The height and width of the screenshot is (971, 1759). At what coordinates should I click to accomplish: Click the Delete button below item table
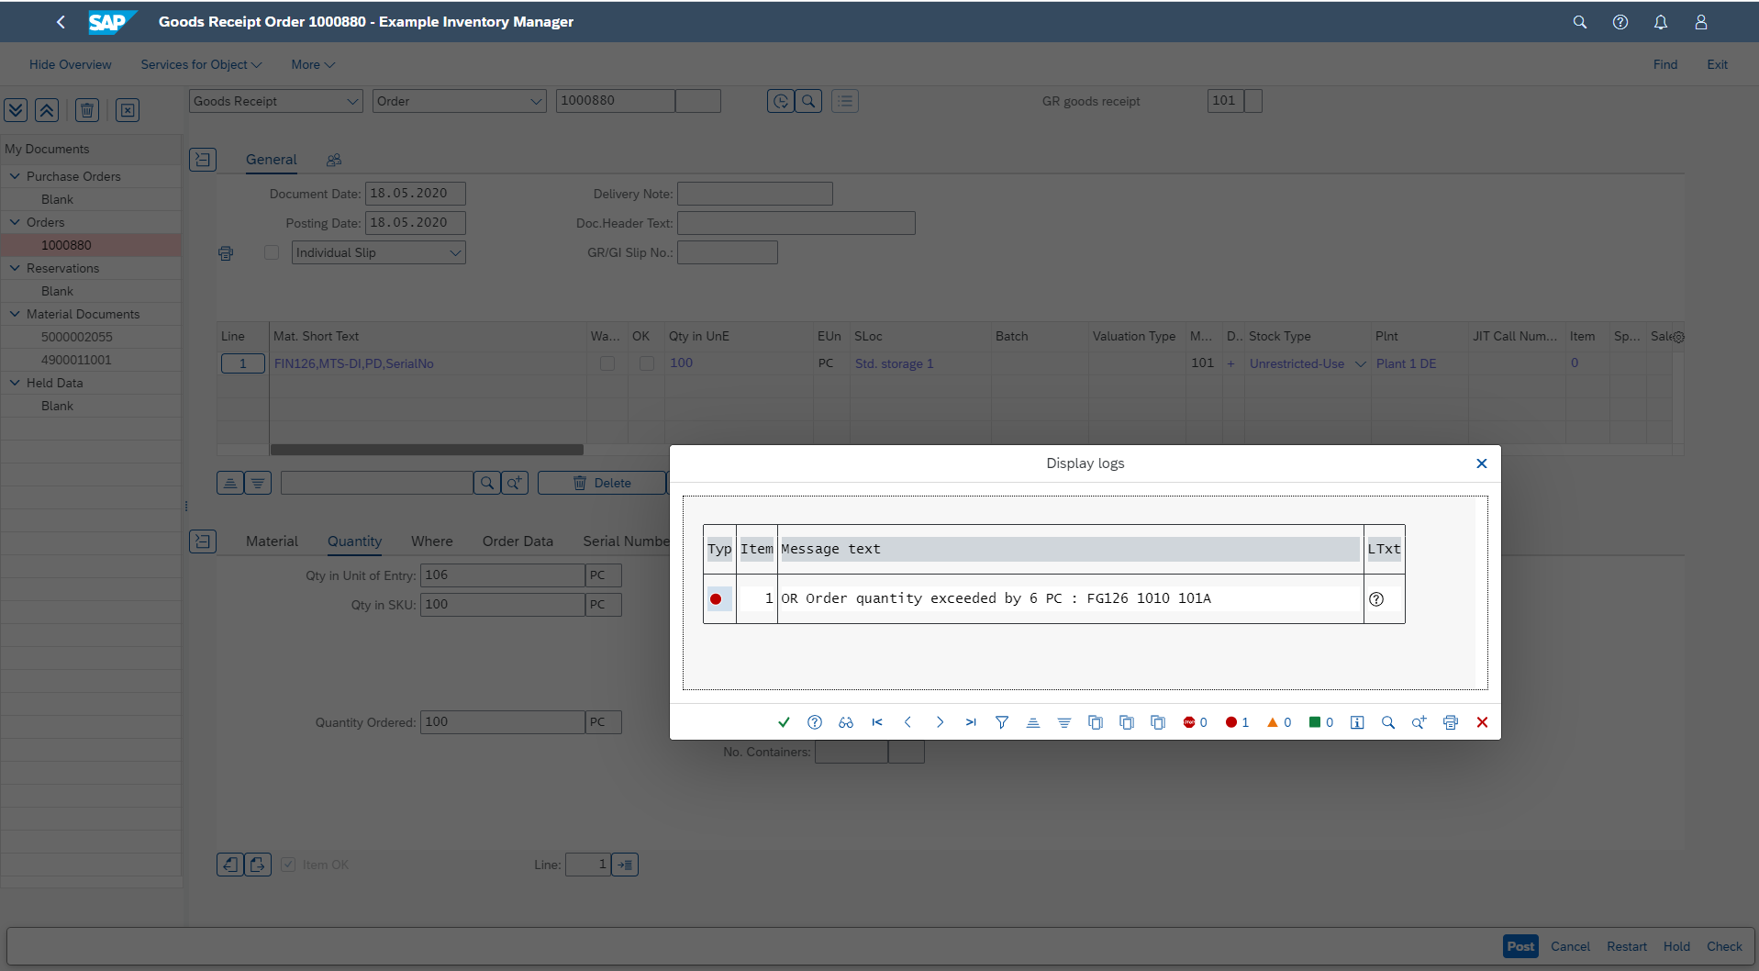pyautogui.click(x=602, y=483)
